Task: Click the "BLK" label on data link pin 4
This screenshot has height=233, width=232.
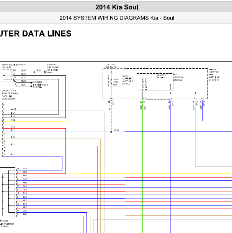Action: point(13,113)
